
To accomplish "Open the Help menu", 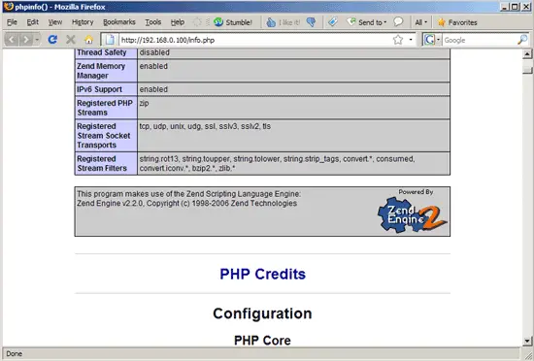I will (x=178, y=22).
